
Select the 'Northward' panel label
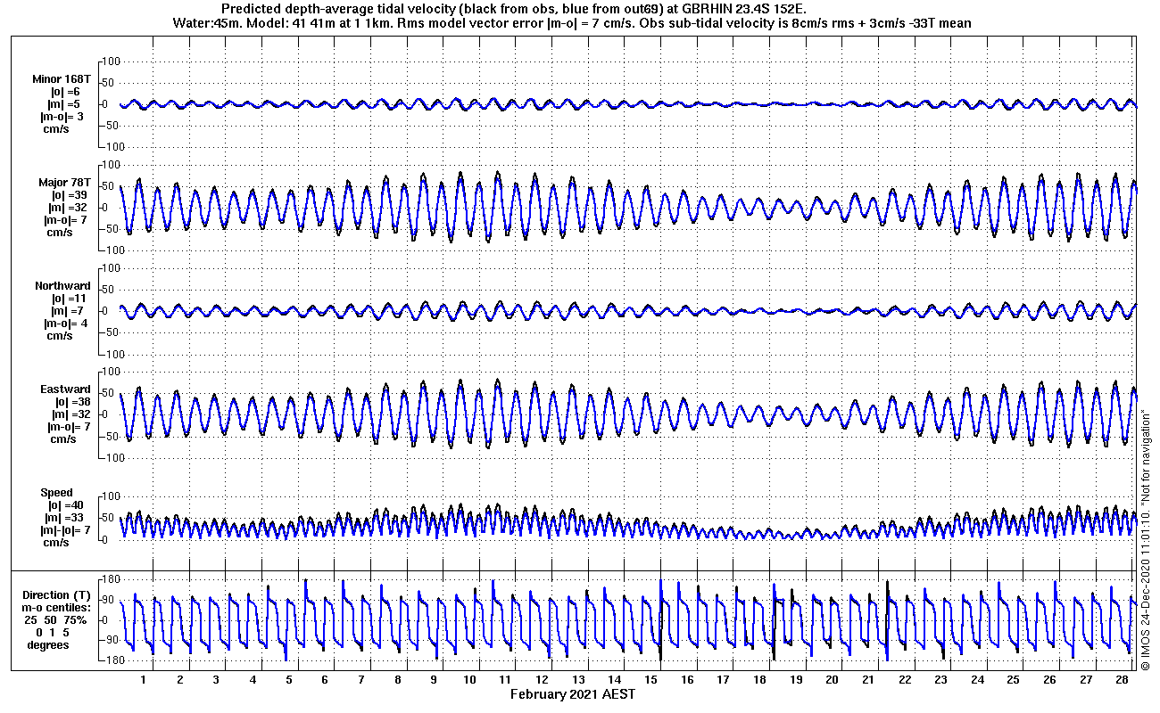coord(62,286)
